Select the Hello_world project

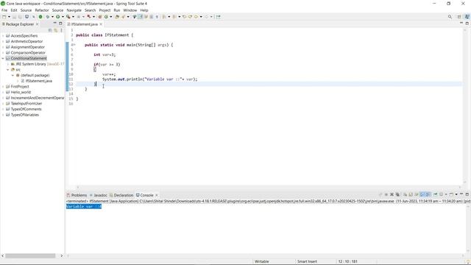(21, 92)
